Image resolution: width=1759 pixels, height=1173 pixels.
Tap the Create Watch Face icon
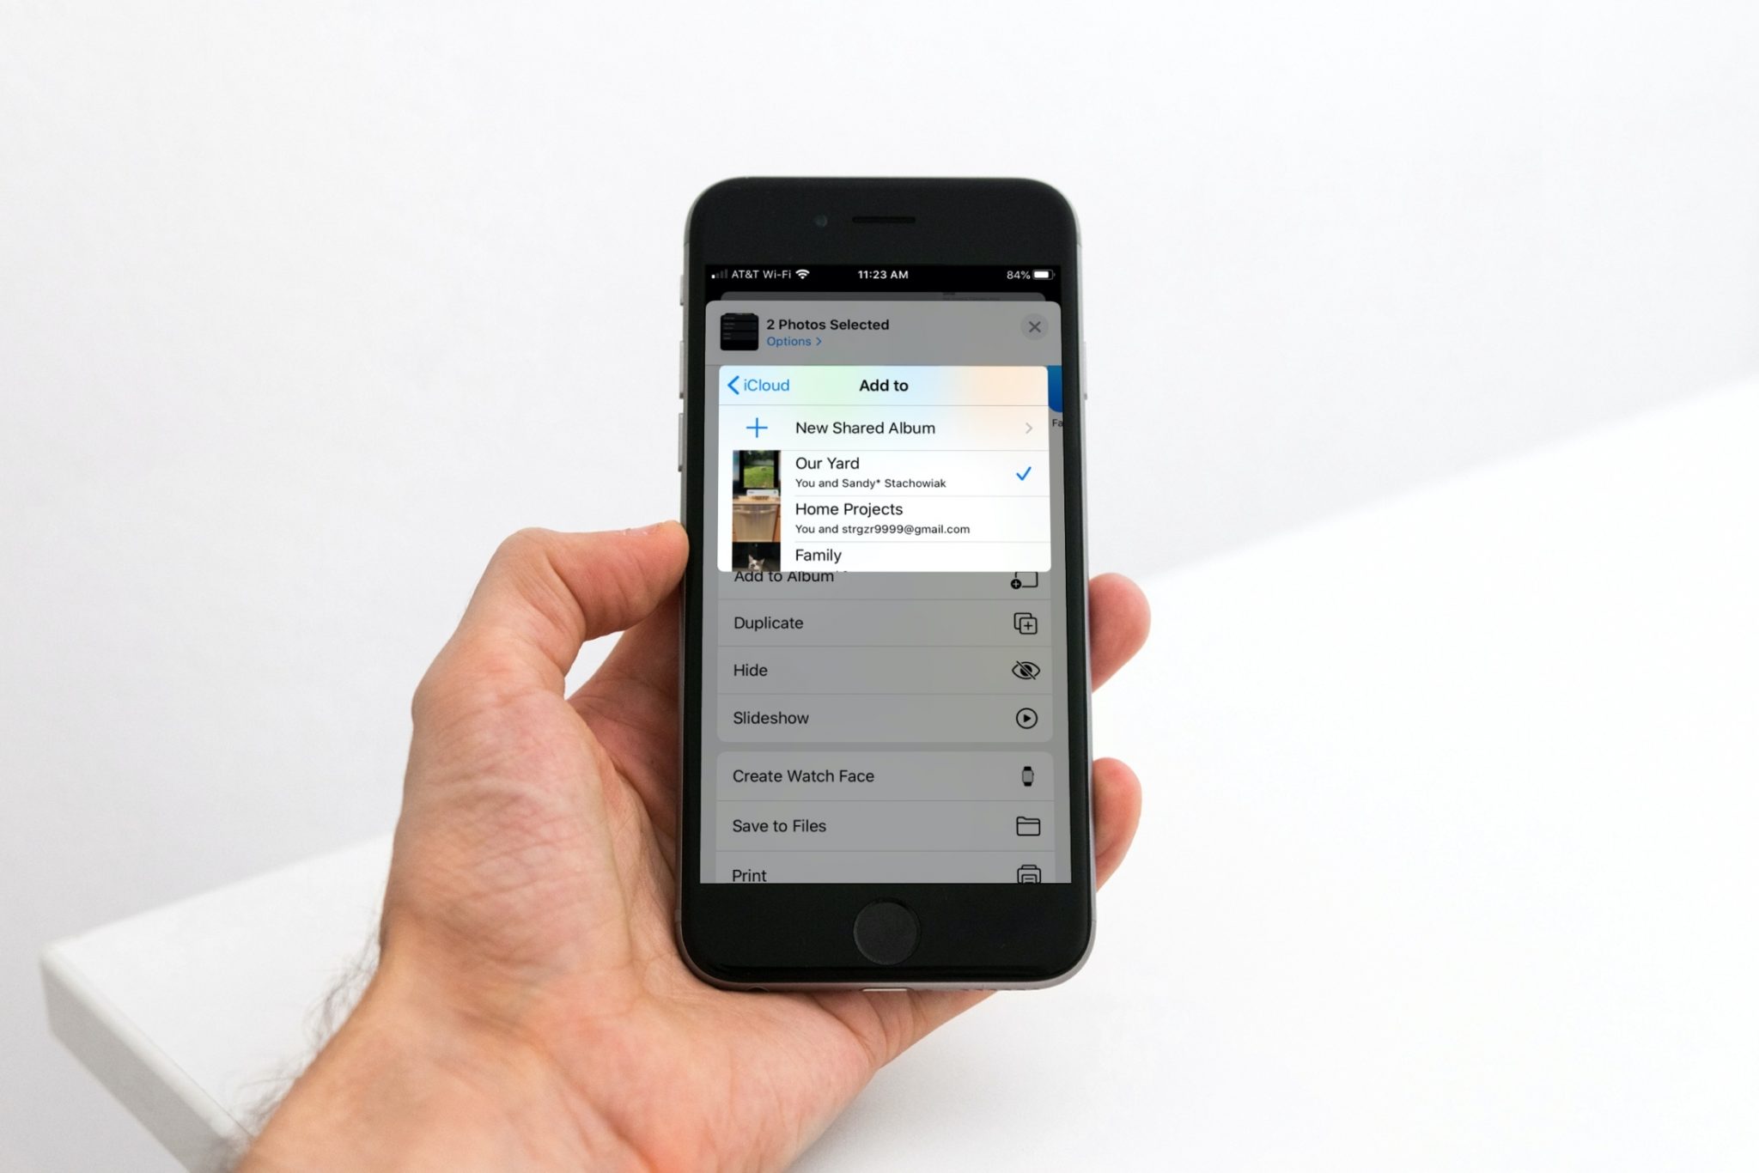point(1026,776)
